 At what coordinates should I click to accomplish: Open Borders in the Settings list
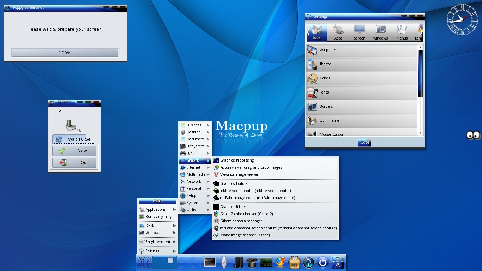coord(362,107)
